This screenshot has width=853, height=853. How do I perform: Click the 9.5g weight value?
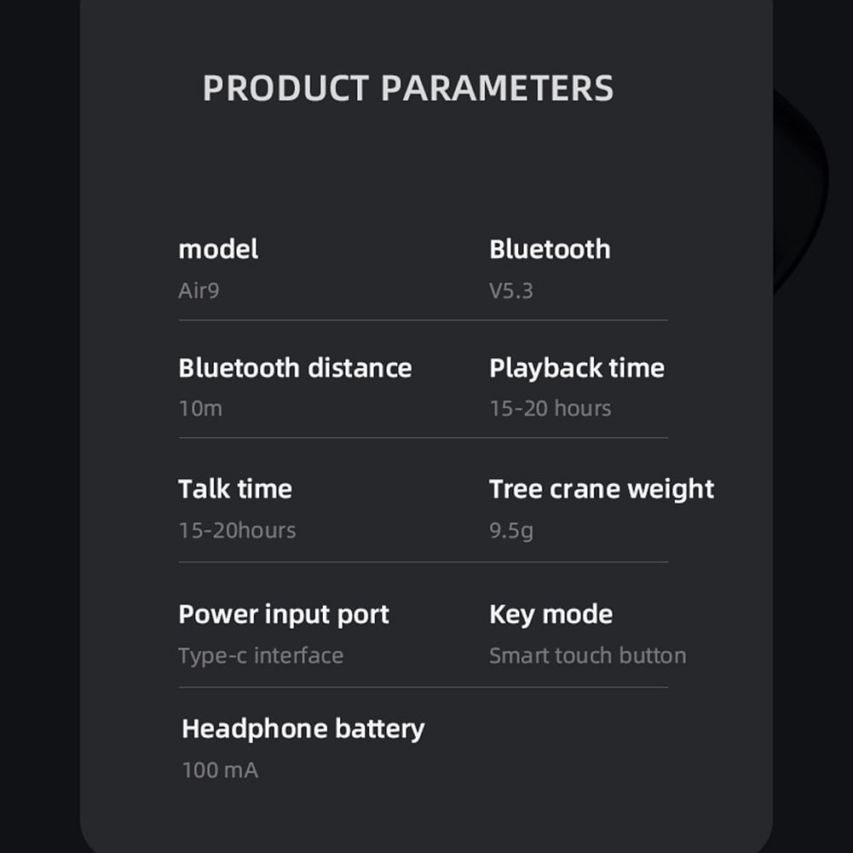[510, 531]
